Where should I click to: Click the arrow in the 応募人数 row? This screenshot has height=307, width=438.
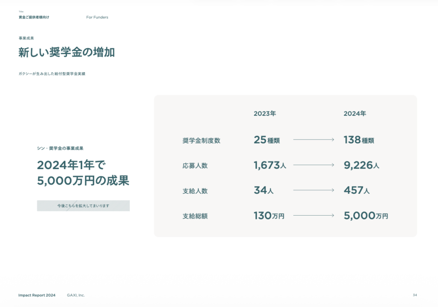tap(313, 165)
